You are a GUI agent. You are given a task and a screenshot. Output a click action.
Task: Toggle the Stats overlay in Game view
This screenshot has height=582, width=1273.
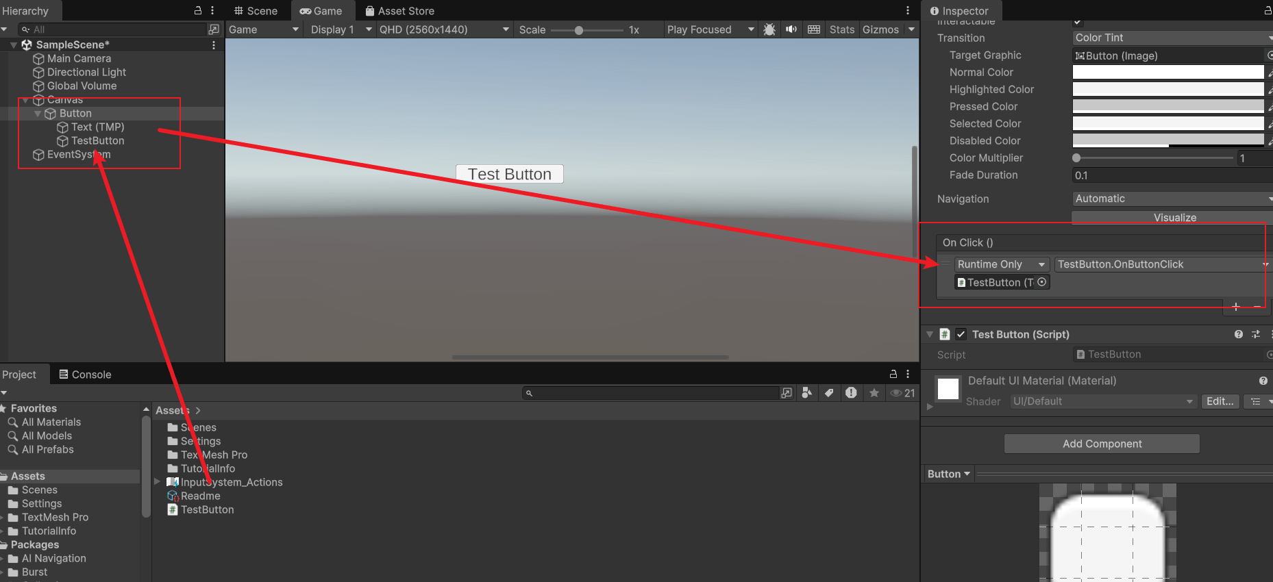841,29
